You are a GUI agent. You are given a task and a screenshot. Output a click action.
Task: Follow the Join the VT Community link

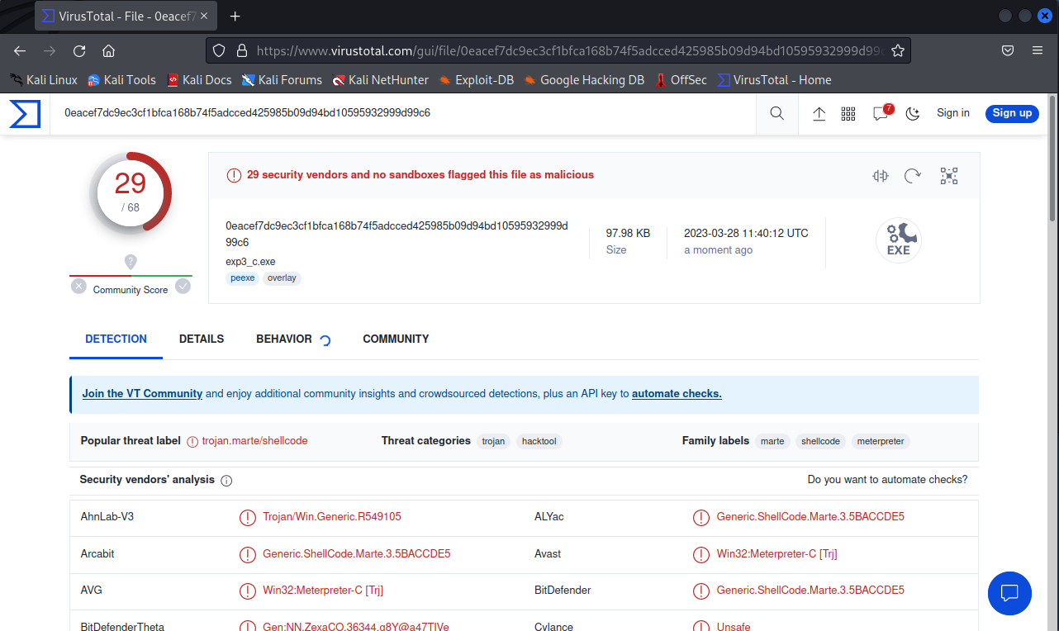click(142, 394)
